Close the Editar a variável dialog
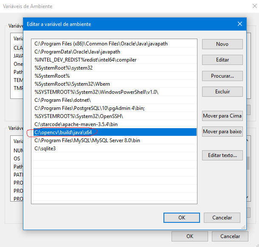The height and width of the screenshot is (247, 259). pyautogui.click(x=240, y=24)
